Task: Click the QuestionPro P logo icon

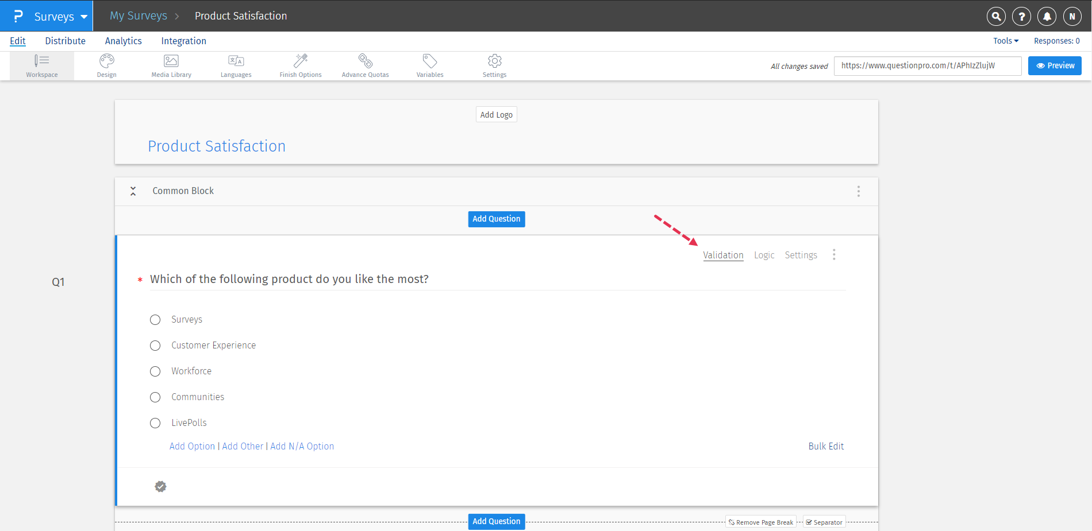Action: pyautogui.click(x=18, y=16)
